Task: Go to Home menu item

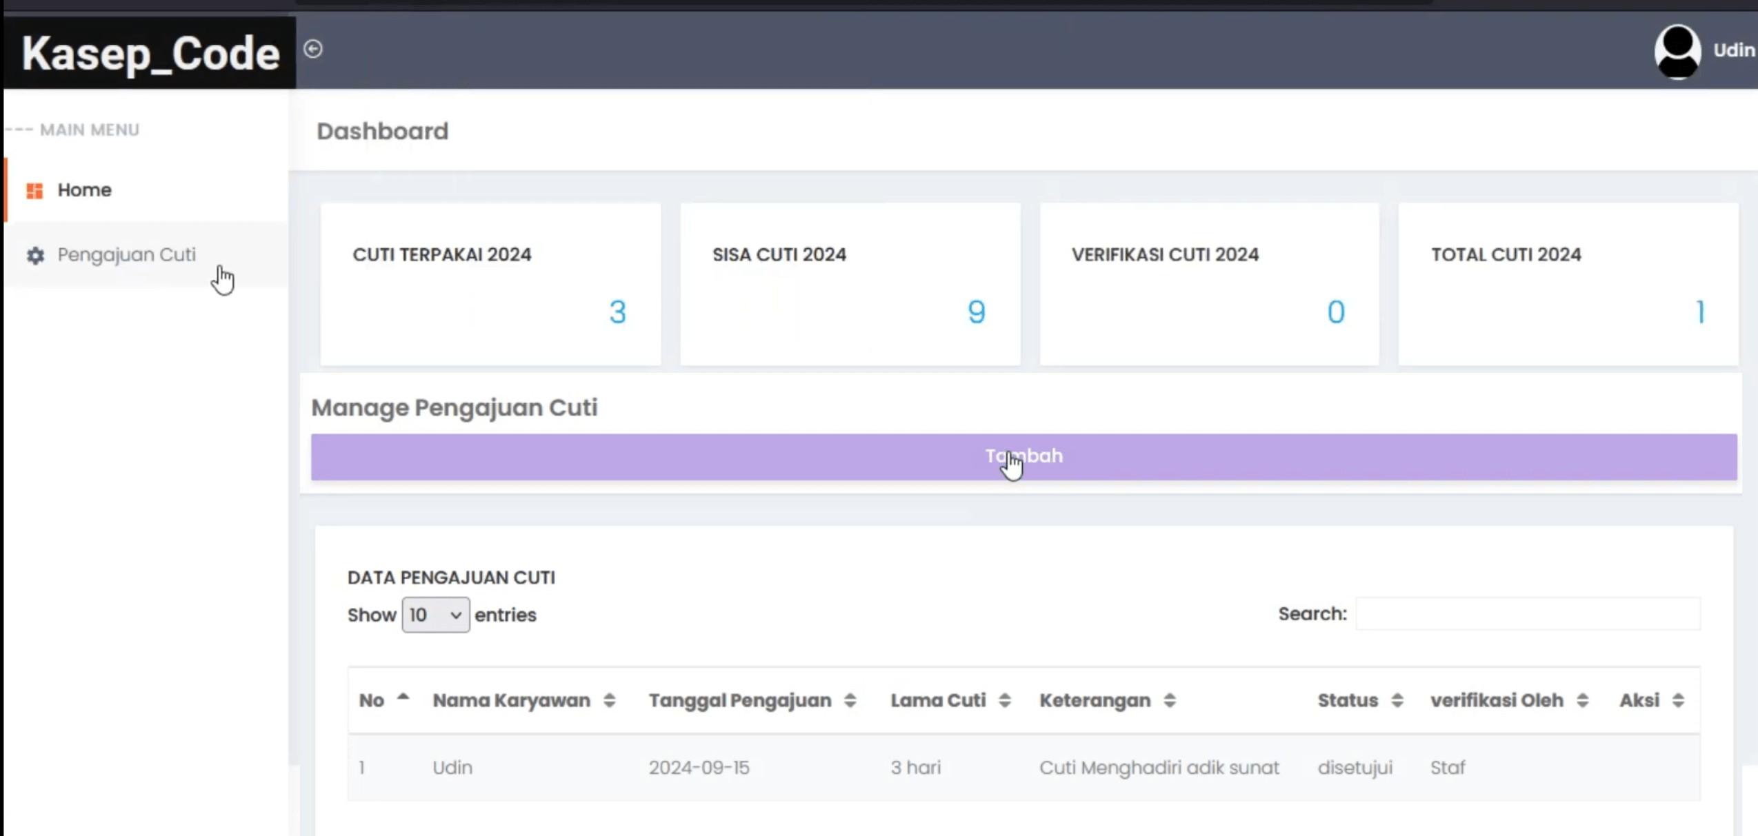Action: pyautogui.click(x=147, y=190)
